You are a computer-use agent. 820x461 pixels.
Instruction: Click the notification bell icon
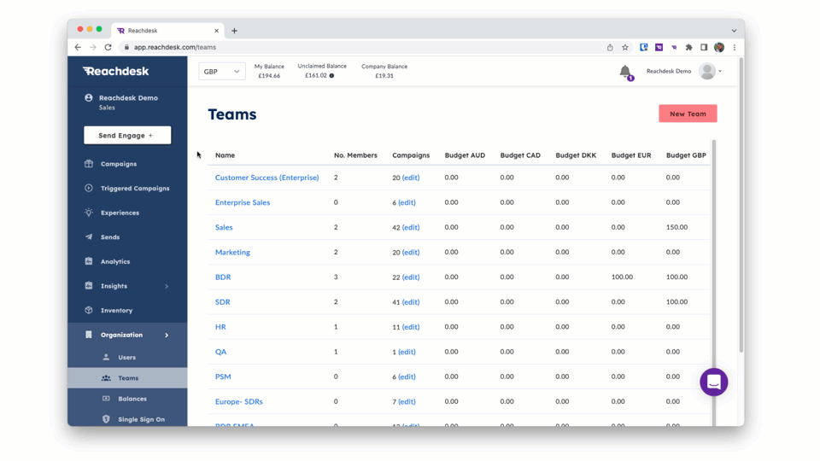625,72
